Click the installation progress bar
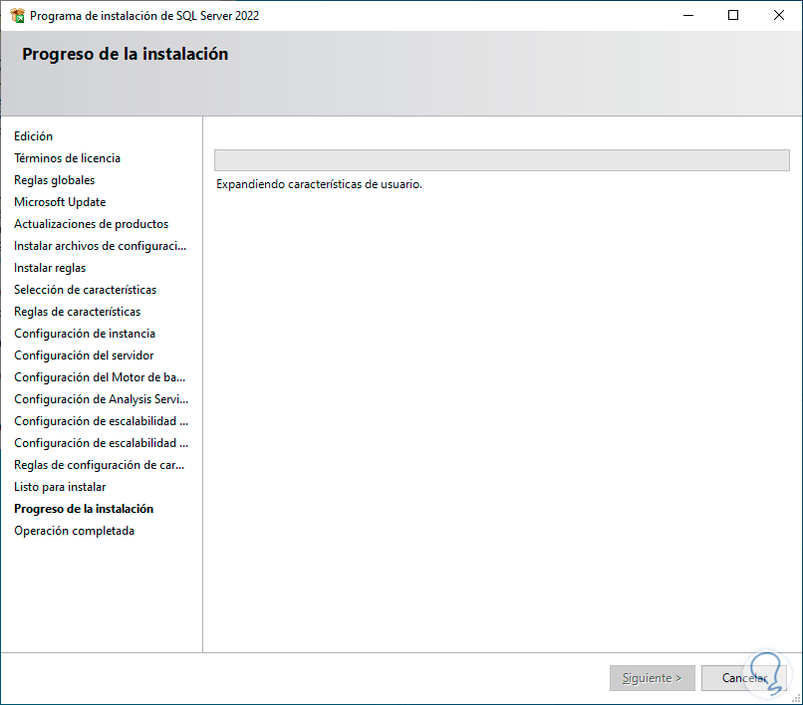The image size is (803, 705). pyautogui.click(x=502, y=160)
